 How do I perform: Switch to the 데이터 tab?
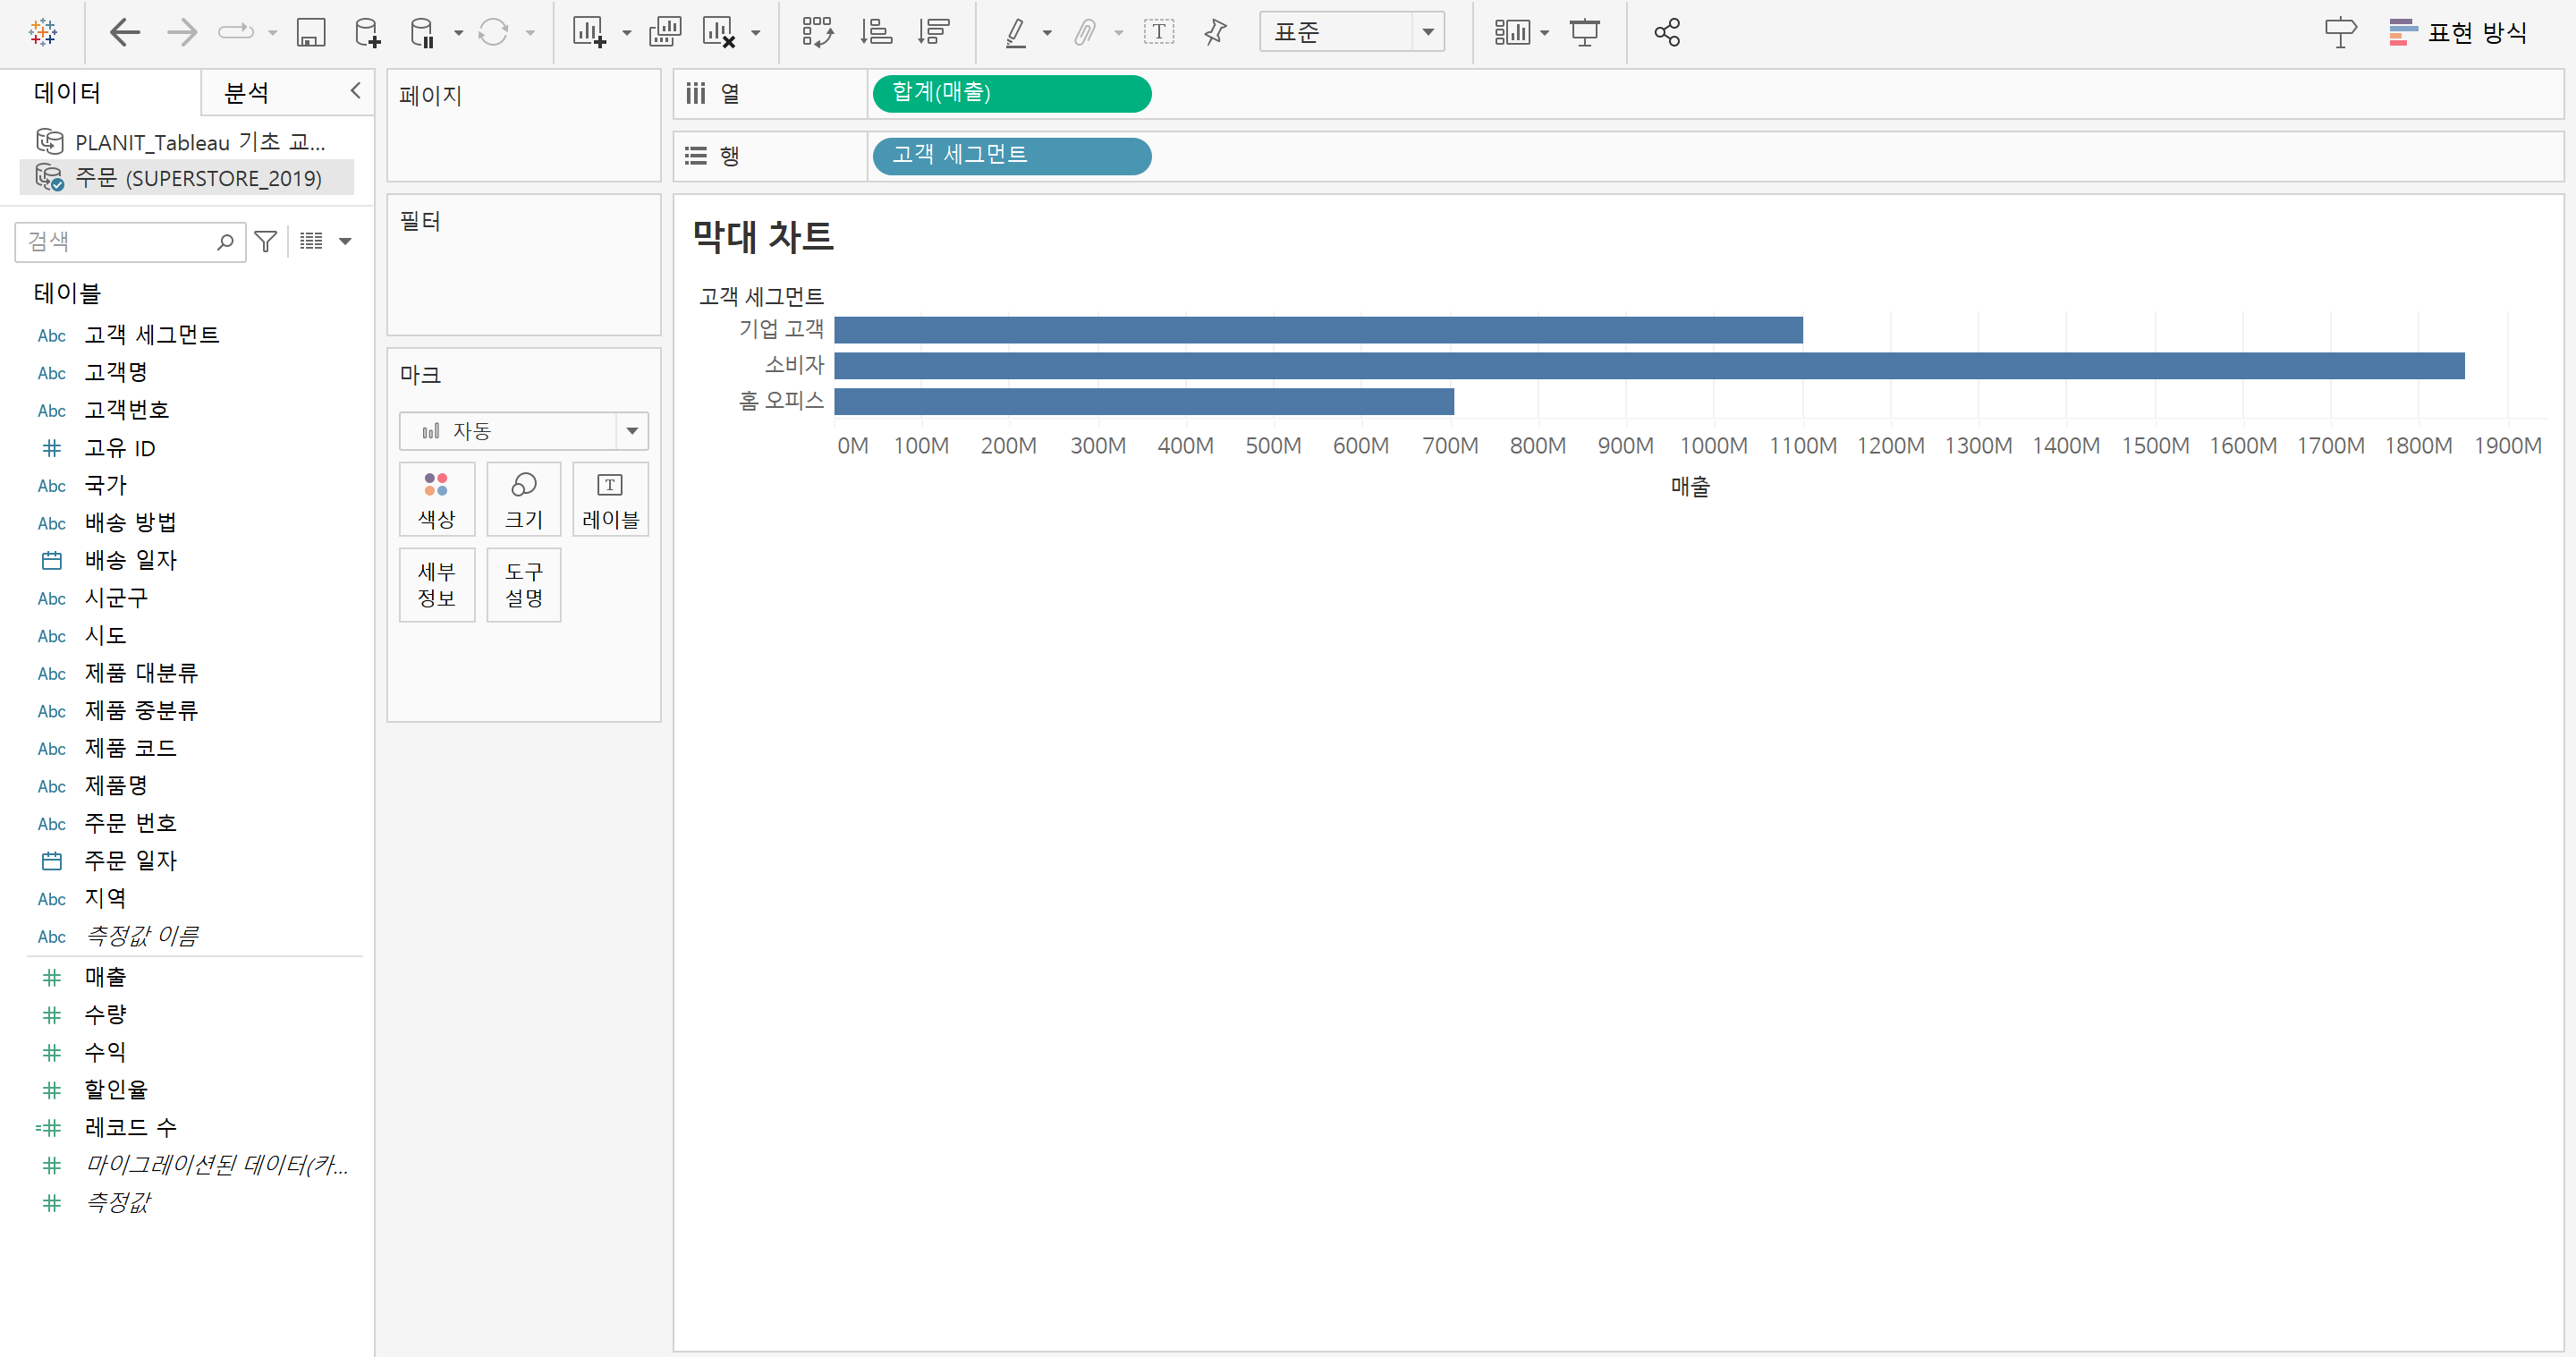tap(67, 93)
